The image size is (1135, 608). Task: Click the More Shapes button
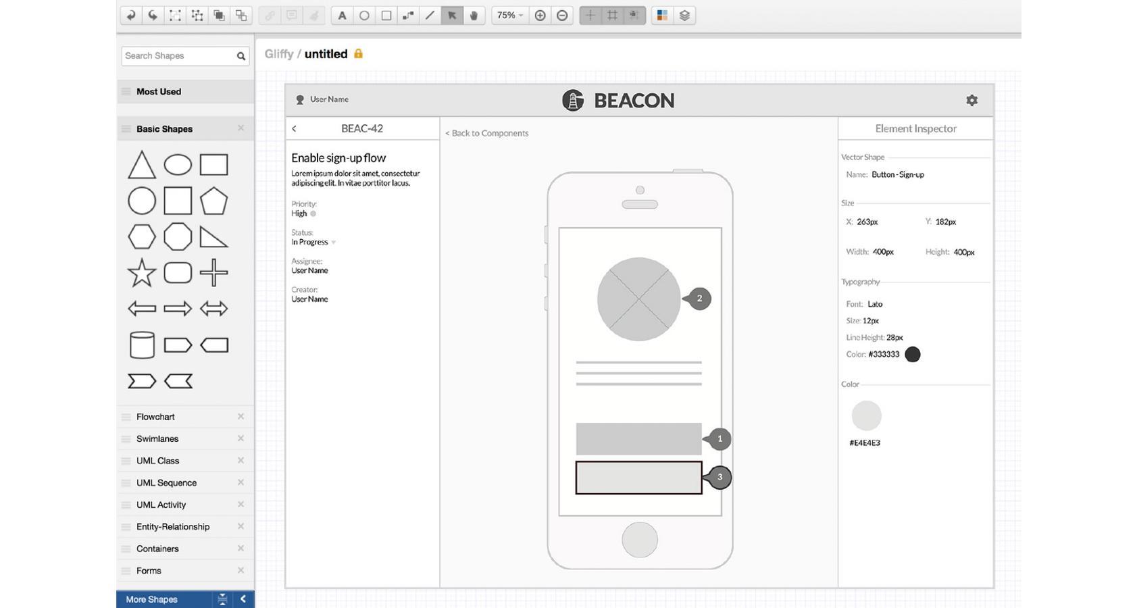pos(152,599)
